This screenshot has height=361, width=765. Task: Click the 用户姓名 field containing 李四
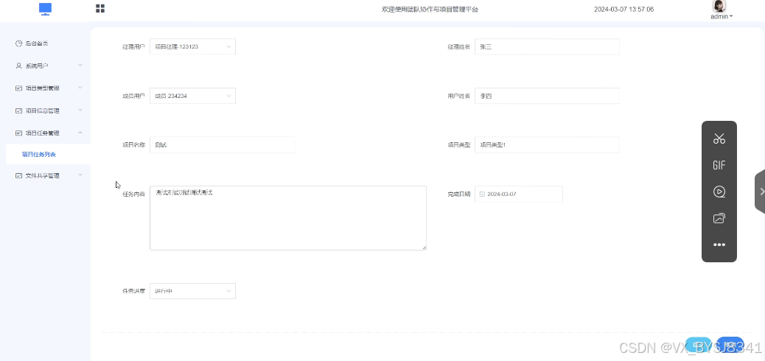click(547, 96)
